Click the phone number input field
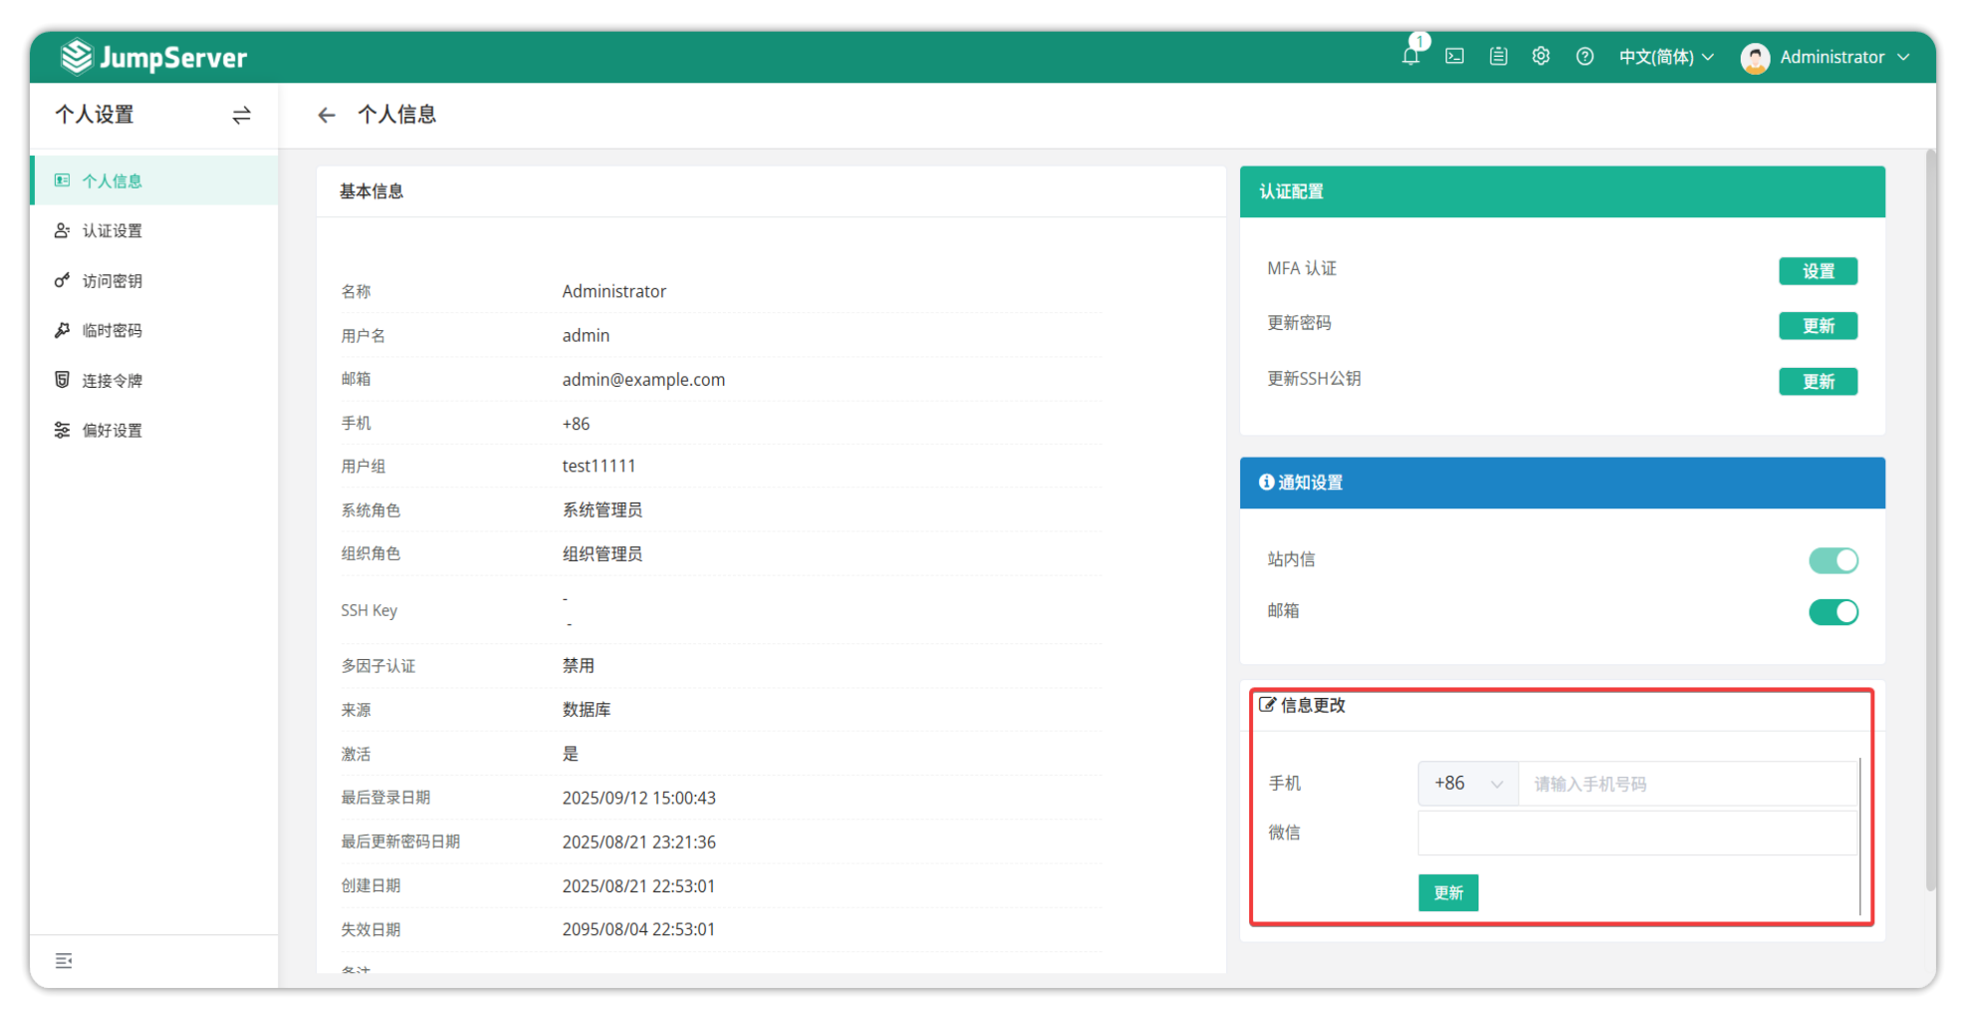This screenshot has height=1009, width=1966. 1685,784
